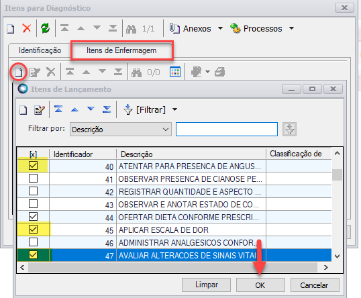Viewport: 361px width, 298px height.
Task: Go to first item in Itens de Enfermagem toolbar
Action: pos(70,72)
